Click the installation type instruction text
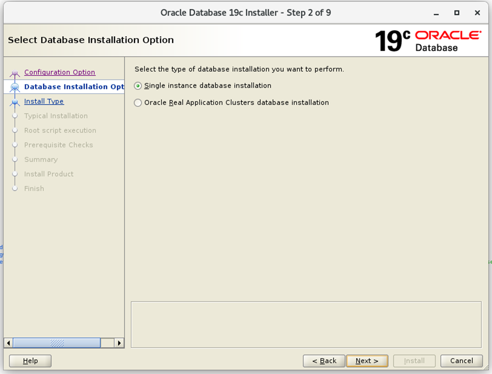This screenshot has width=492, height=374. click(x=239, y=69)
